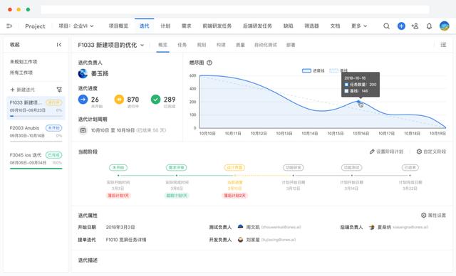
Task: Click the first green 未开始 stage badge in timeline
Action: click(x=118, y=167)
